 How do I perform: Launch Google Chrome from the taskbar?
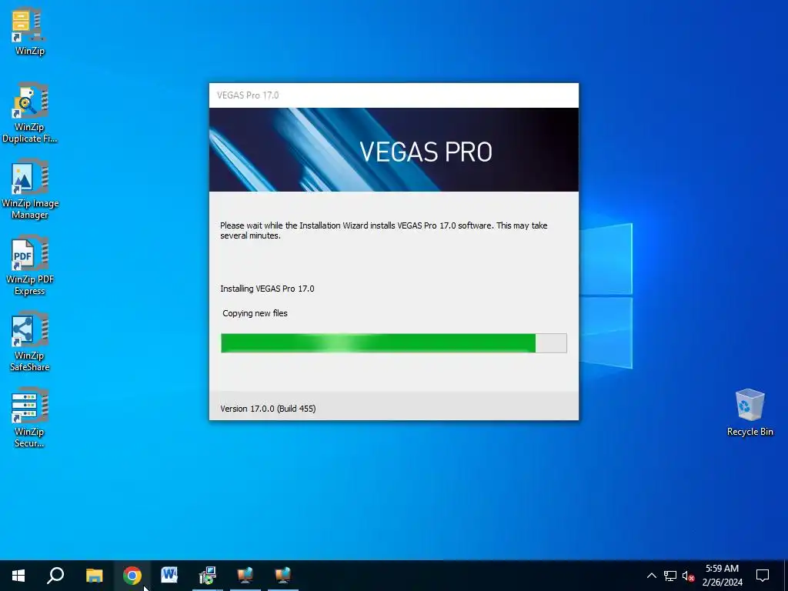point(132,576)
